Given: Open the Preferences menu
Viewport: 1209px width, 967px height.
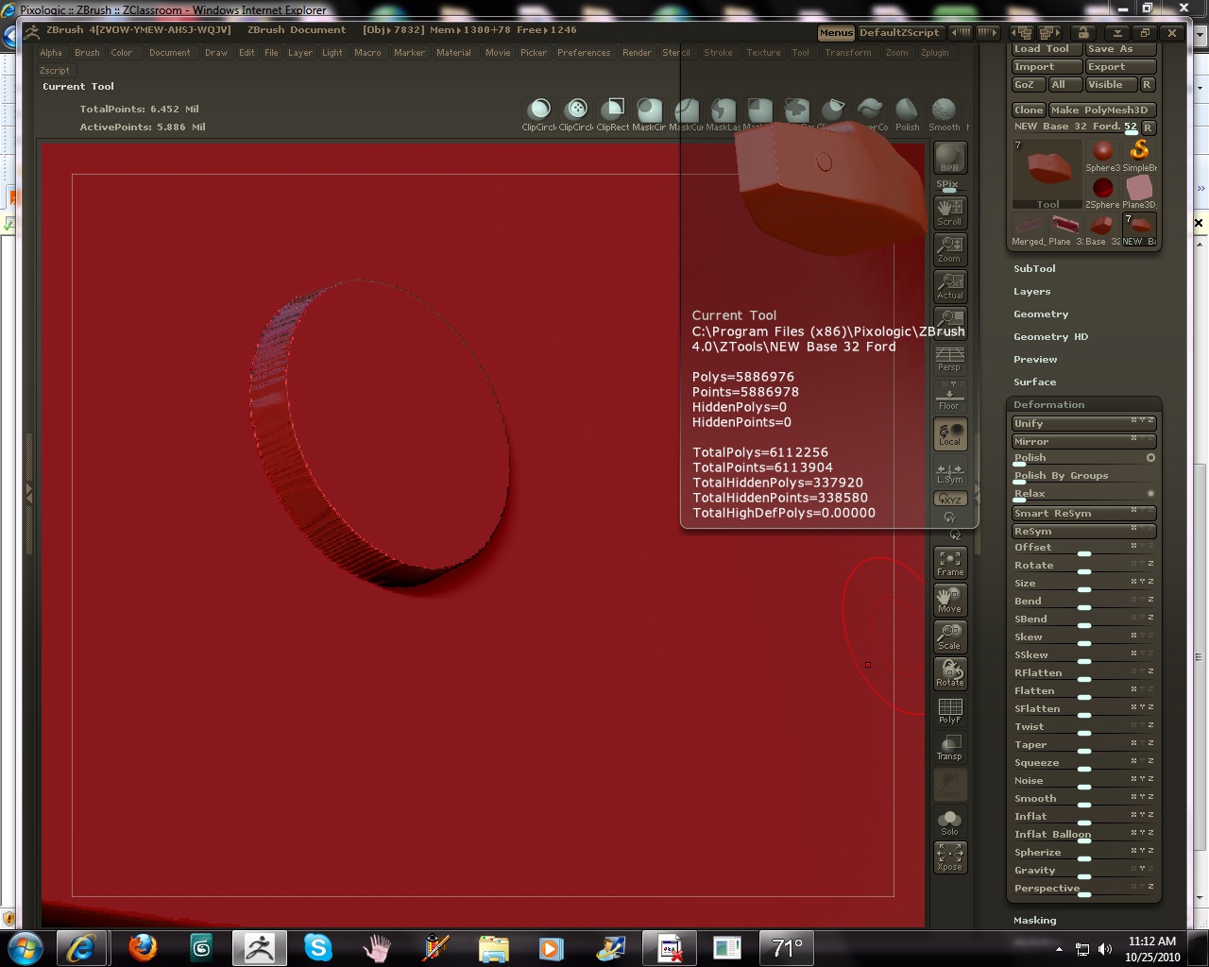Looking at the screenshot, I should pyautogui.click(x=584, y=53).
